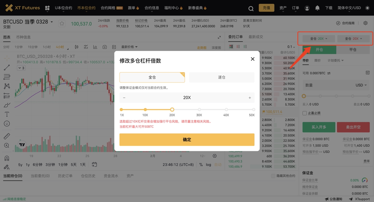
Task: Open the notifications bell icon
Action: pyautogui.click(x=317, y=8)
